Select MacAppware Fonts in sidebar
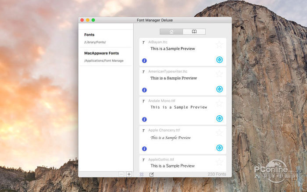Viewport: 307px width, 192px height. click(x=106, y=57)
